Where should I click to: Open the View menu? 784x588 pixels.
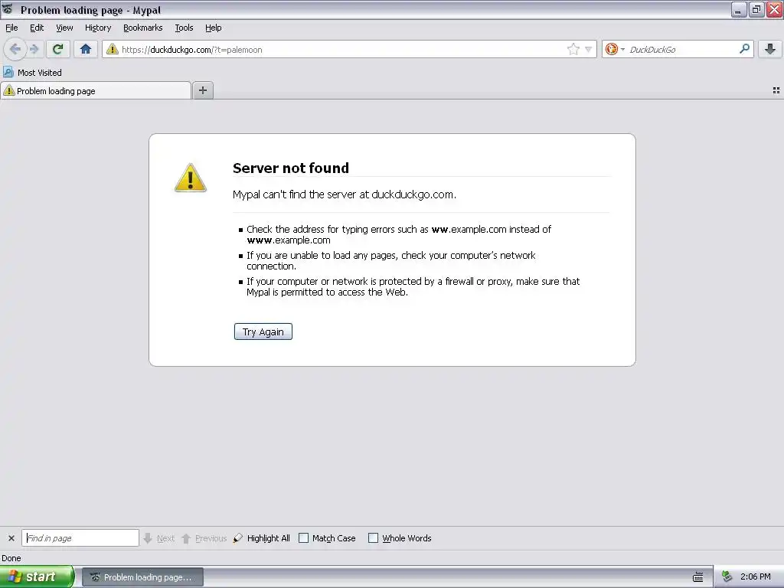(64, 28)
